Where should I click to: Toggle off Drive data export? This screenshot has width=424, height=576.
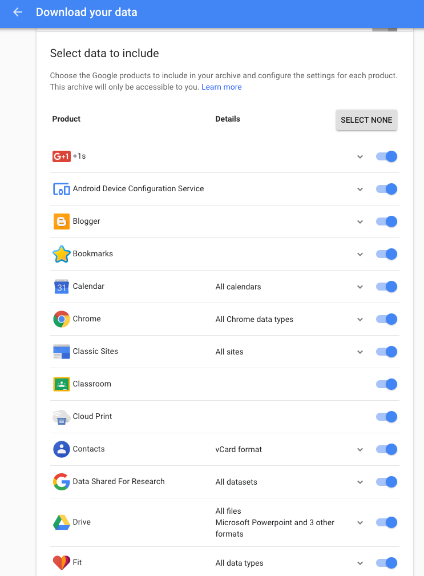point(386,522)
